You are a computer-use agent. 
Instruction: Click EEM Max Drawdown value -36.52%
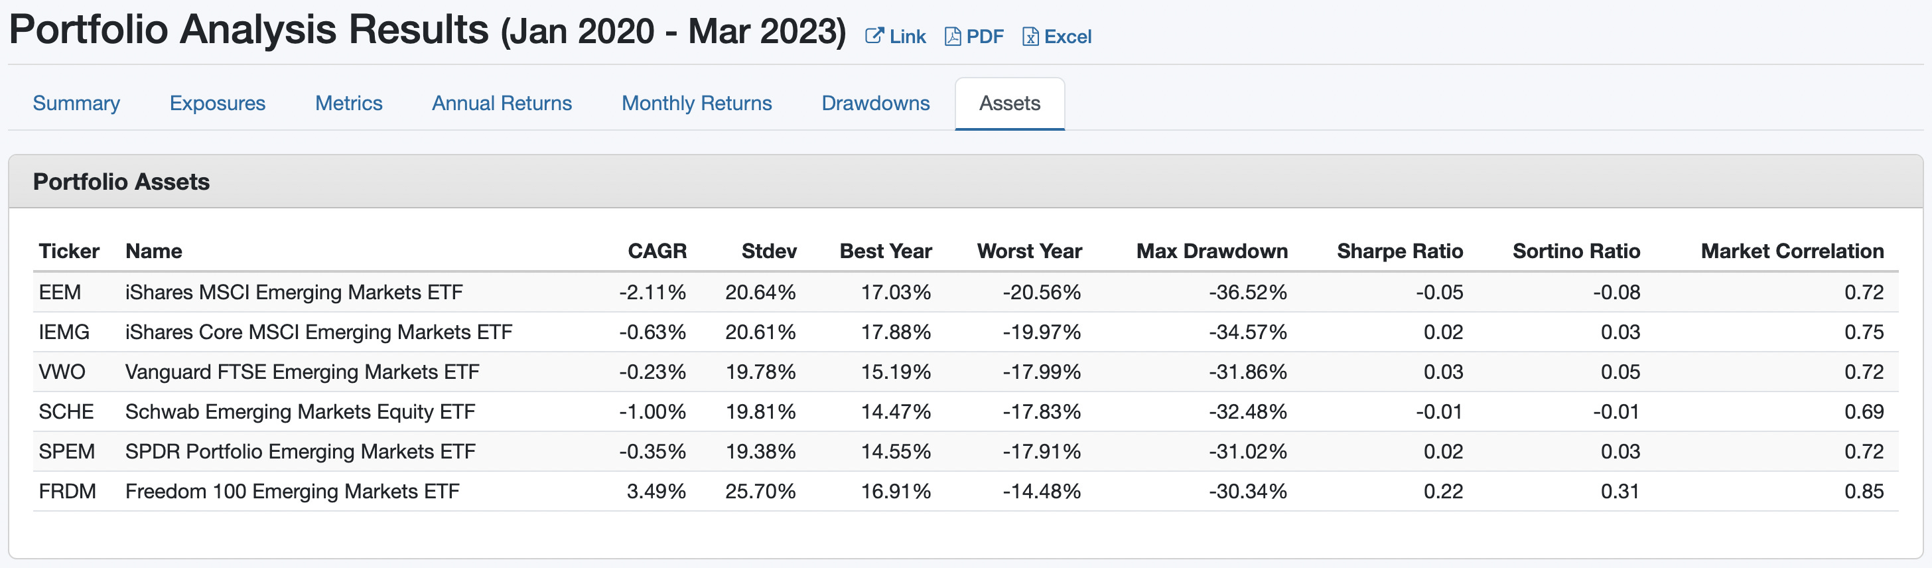click(1248, 292)
